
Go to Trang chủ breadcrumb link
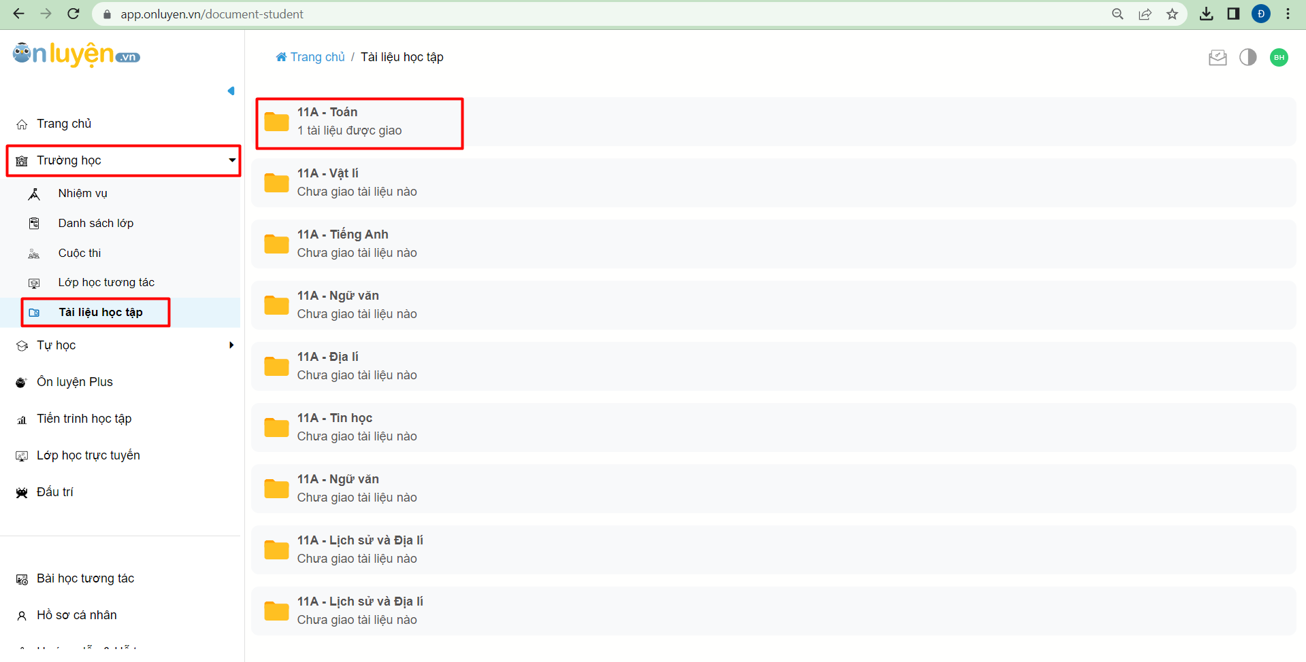point(310,57)
